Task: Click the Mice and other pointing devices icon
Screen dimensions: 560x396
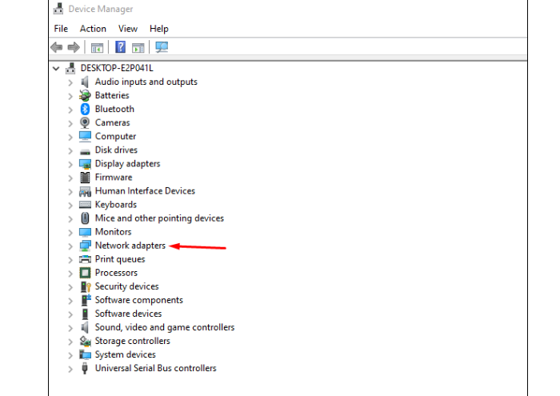Action: [x=85, y=218]
